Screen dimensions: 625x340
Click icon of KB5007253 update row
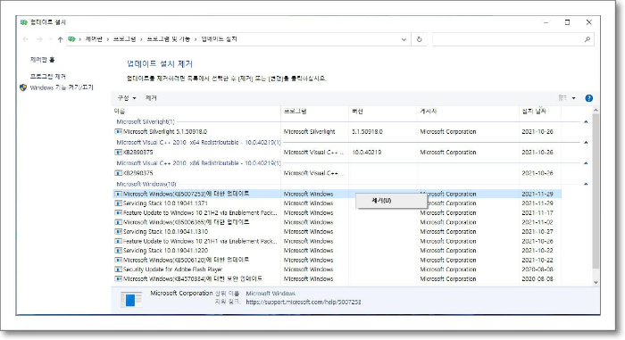[119, 194]
